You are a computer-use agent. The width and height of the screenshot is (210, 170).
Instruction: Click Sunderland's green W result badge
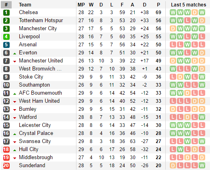(x=202, y=166)
